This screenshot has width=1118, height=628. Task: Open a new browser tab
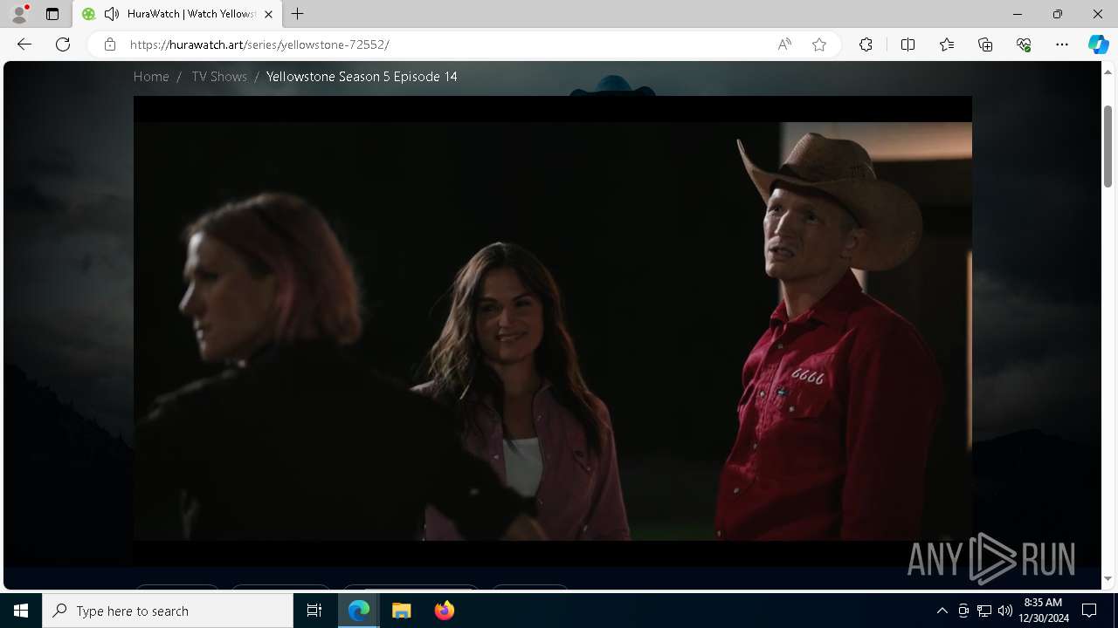click(x=298, y=14)
